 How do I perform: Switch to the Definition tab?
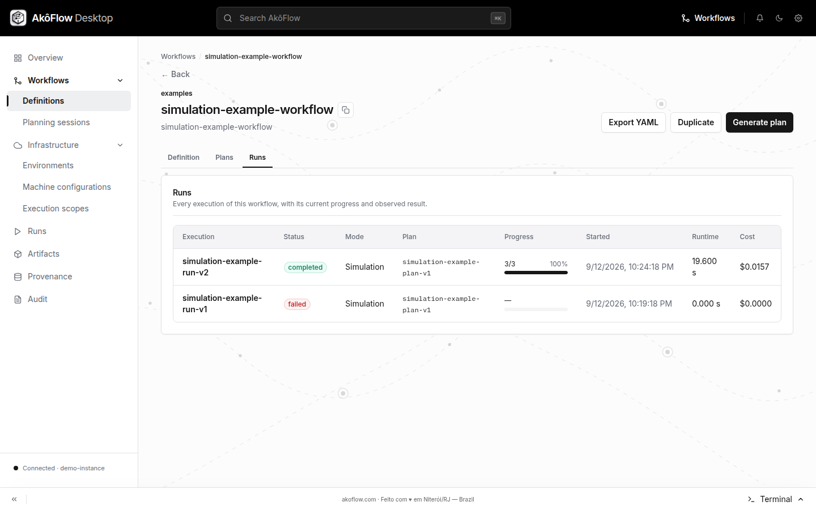tap(184, 158)
